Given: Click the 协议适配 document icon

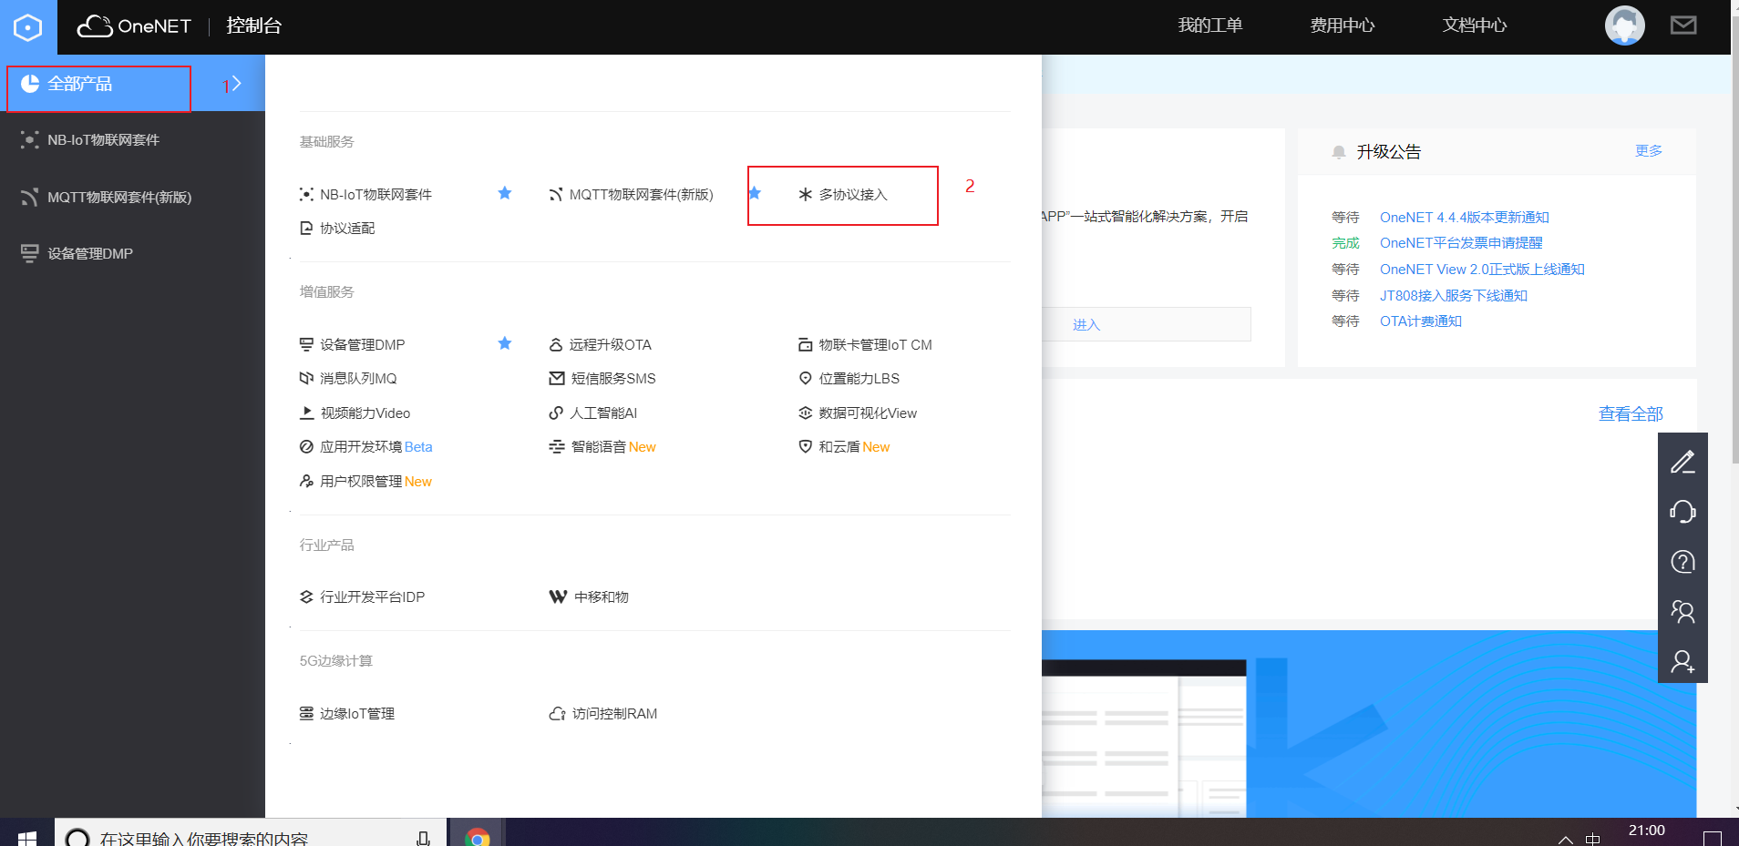Looking at the screenshot, I should (x=306, y=229).
